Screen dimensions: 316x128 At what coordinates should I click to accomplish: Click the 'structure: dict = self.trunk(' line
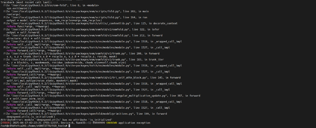(28, 39)
